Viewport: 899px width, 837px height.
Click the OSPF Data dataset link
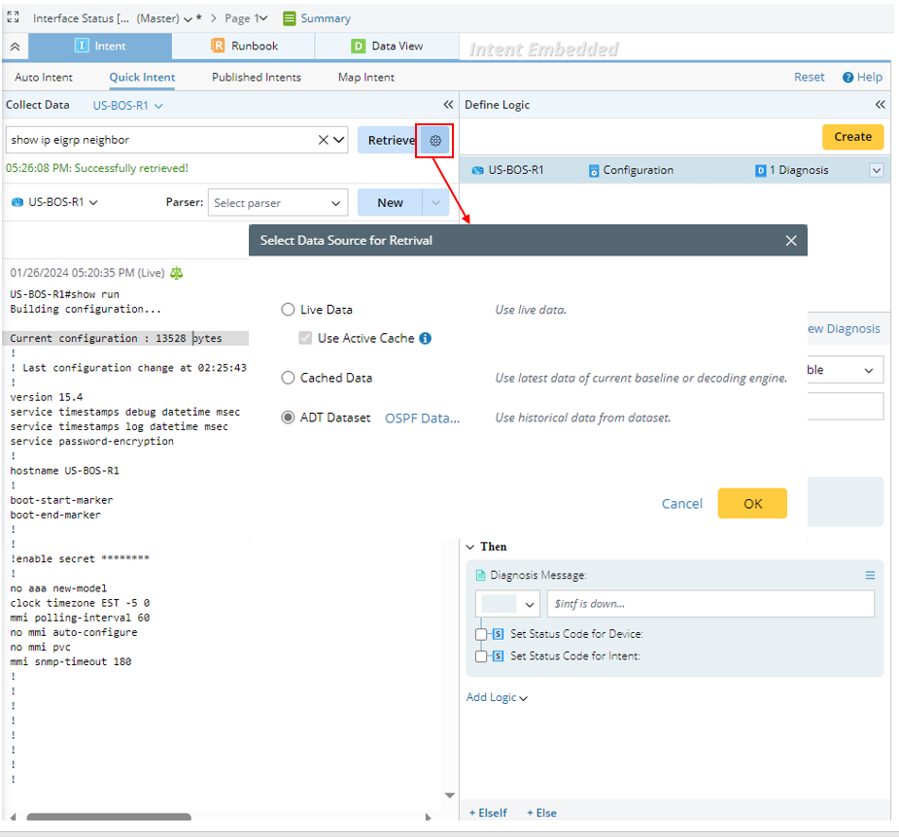coord(422,418)
